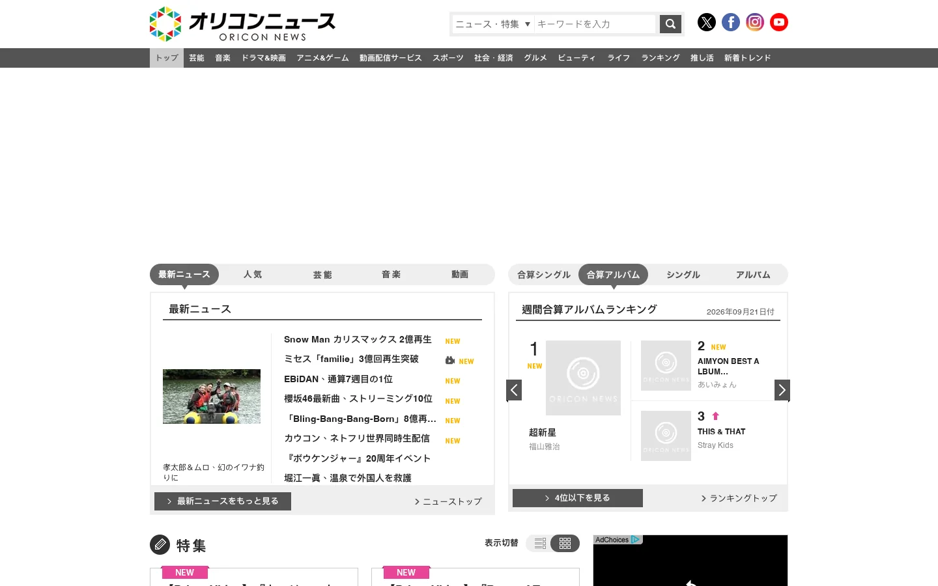Select the 最新ニュース tab
Image resolution: width=938 pixels, height=586 pixels.
coord(184,274)
